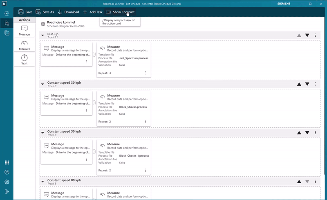327x200 pixels.
Task: Collapse the Run-up task section
Action: tap(43, 36)
